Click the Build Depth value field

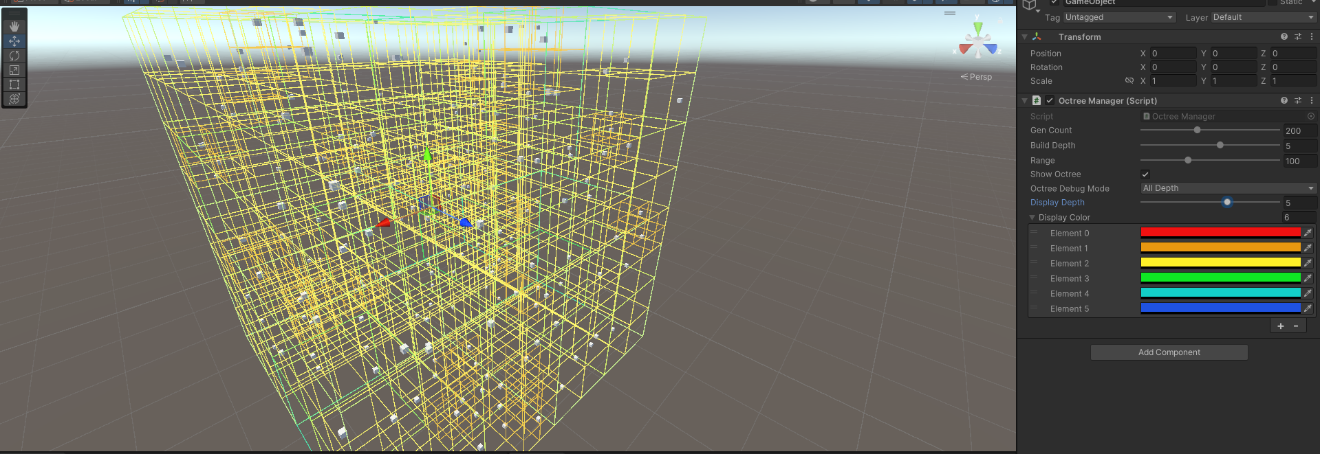click(x=1300, y=146)
